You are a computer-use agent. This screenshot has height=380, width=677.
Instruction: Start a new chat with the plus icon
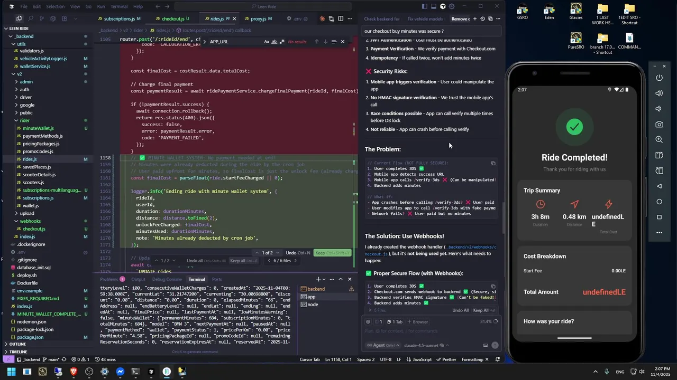[474, 18]
